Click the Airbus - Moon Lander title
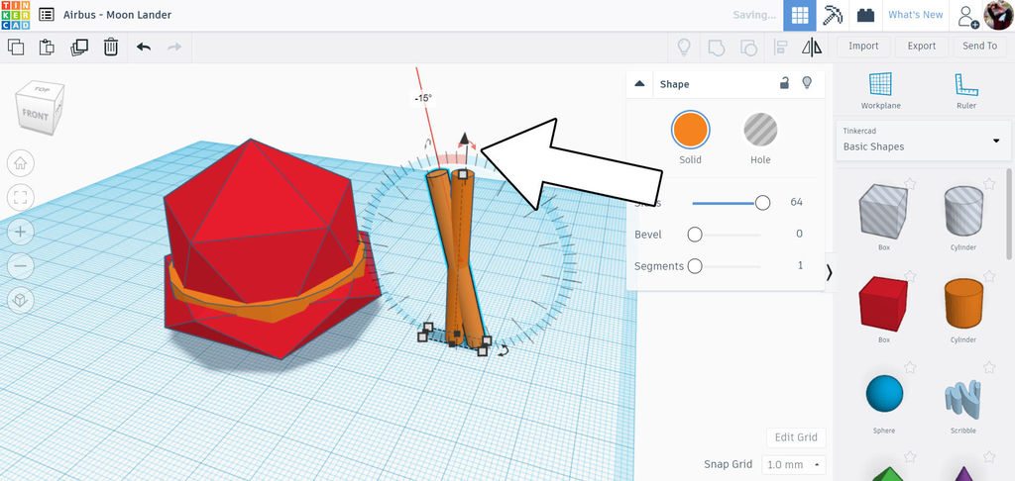 coord(117,15)
